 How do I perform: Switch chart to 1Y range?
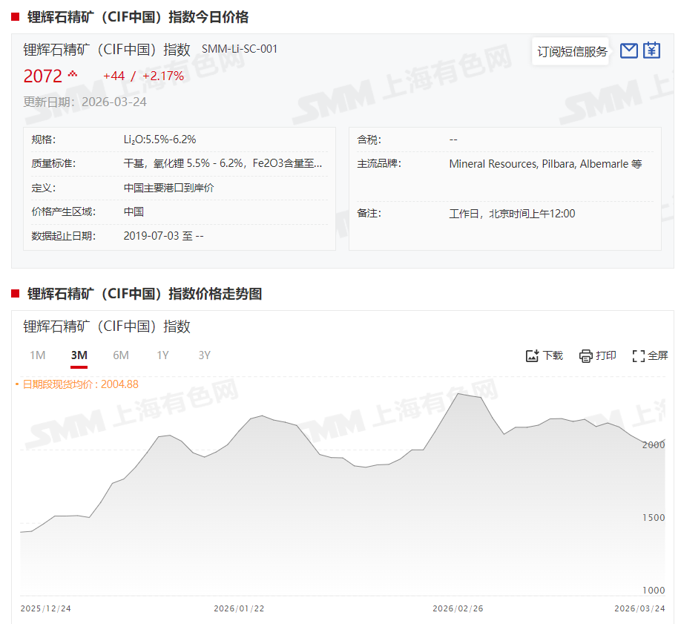pos(162,355)
